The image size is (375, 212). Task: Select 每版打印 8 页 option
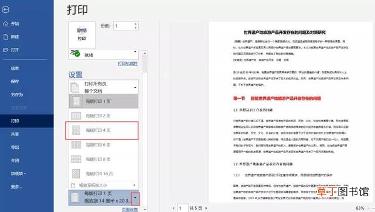103,159
